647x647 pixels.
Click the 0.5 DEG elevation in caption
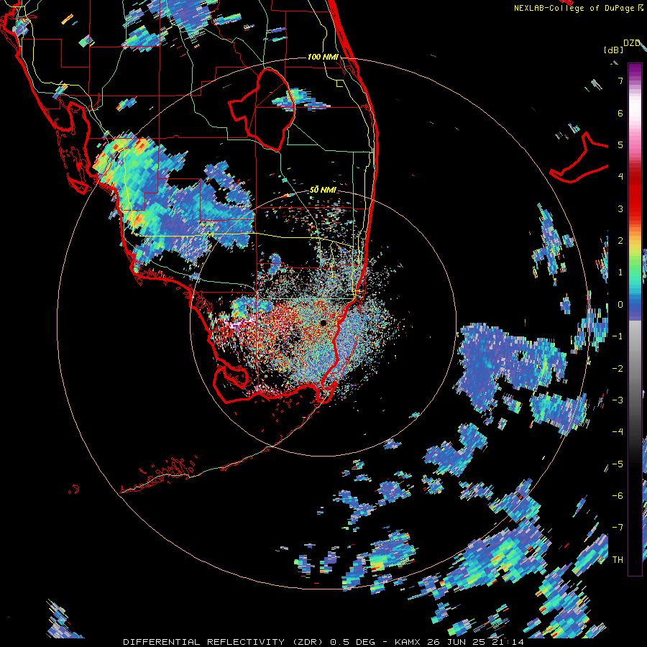(x=353, y=642)
